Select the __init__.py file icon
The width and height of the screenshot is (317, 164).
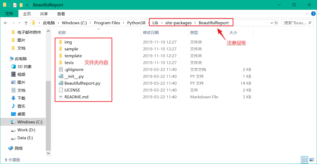[61, 76]
